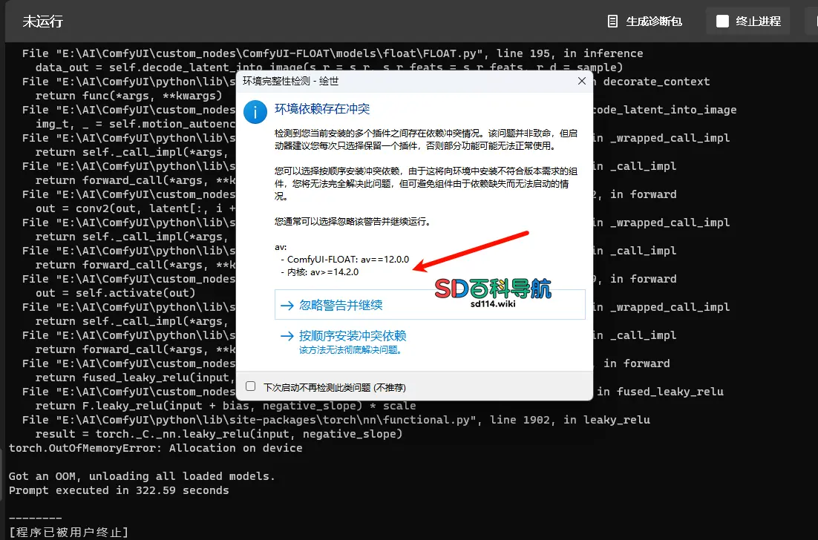818x540 pixels.
Task: Click the functional.py line 1902 log line
Action: (x=336, y=420)
